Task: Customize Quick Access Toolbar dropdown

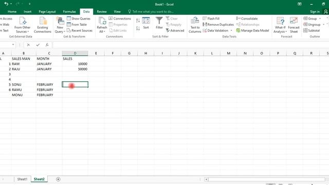Action: (x=30, y=4)
